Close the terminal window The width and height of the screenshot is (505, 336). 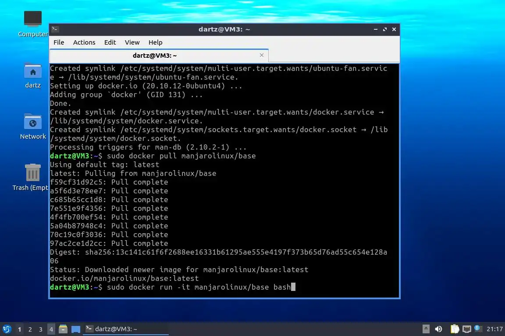[394, 29]
